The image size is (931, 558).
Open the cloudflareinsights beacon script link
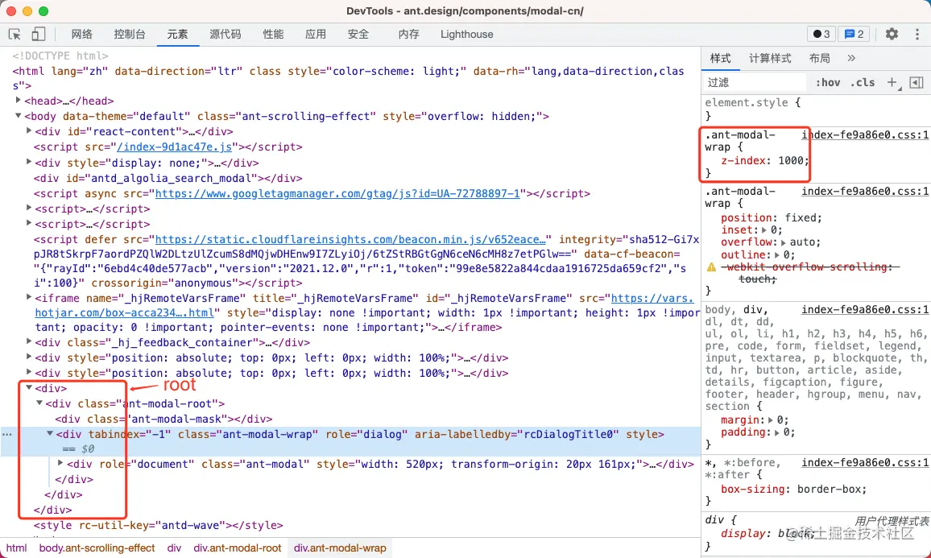click(350, 239)
